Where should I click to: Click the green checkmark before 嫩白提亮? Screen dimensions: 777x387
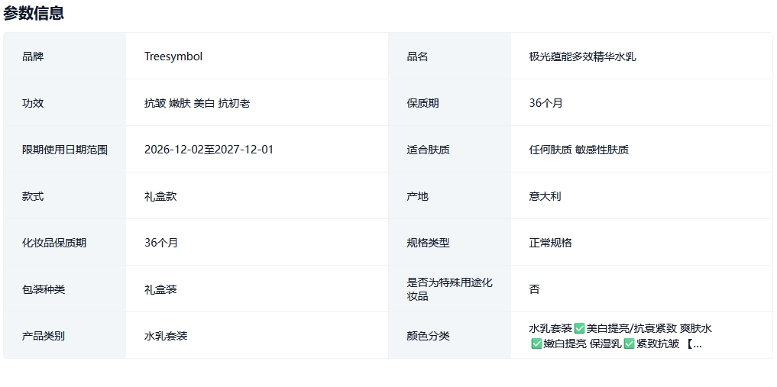pyautogui.click(x=536, y=343)
